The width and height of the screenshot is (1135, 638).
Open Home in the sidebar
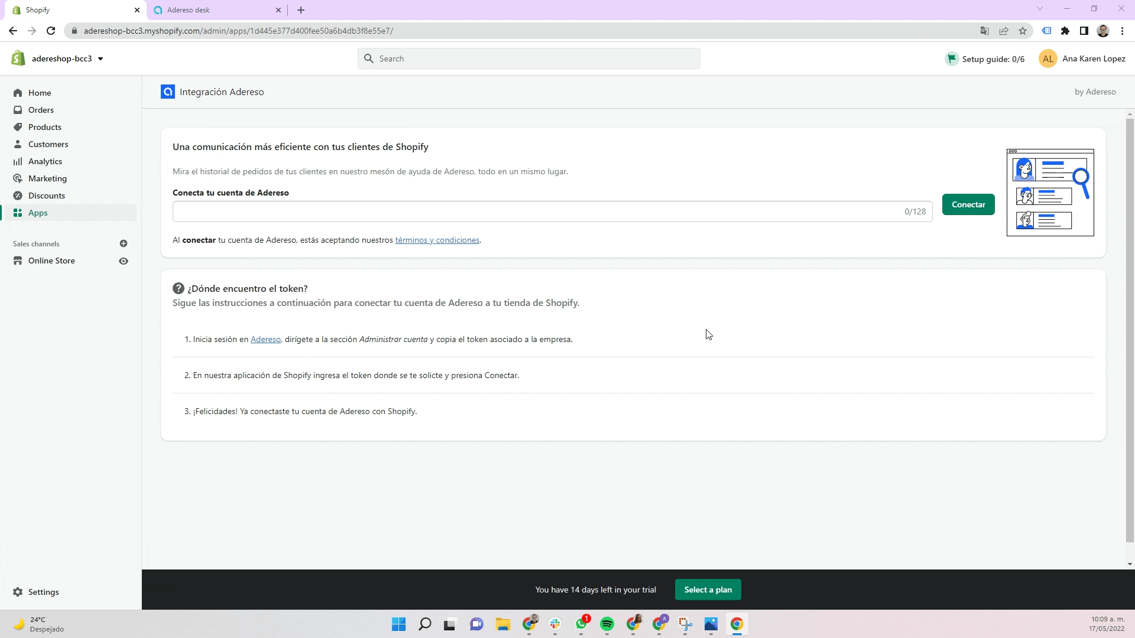pos(40,93)
